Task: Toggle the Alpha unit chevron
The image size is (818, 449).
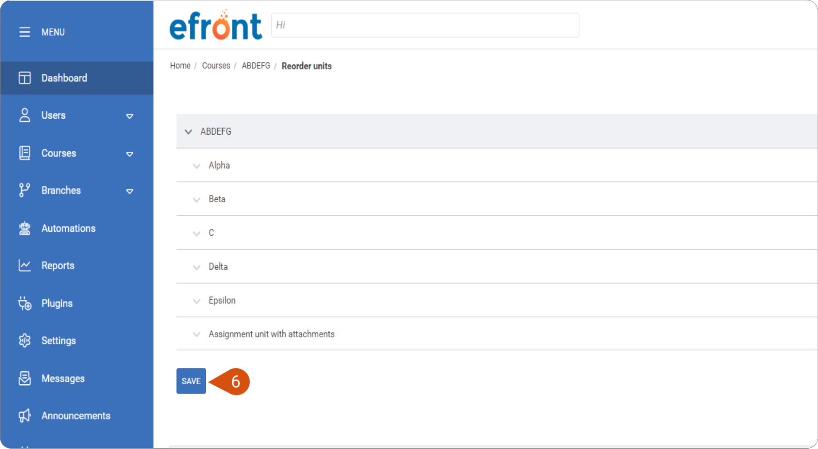Action: pos(196,166)
